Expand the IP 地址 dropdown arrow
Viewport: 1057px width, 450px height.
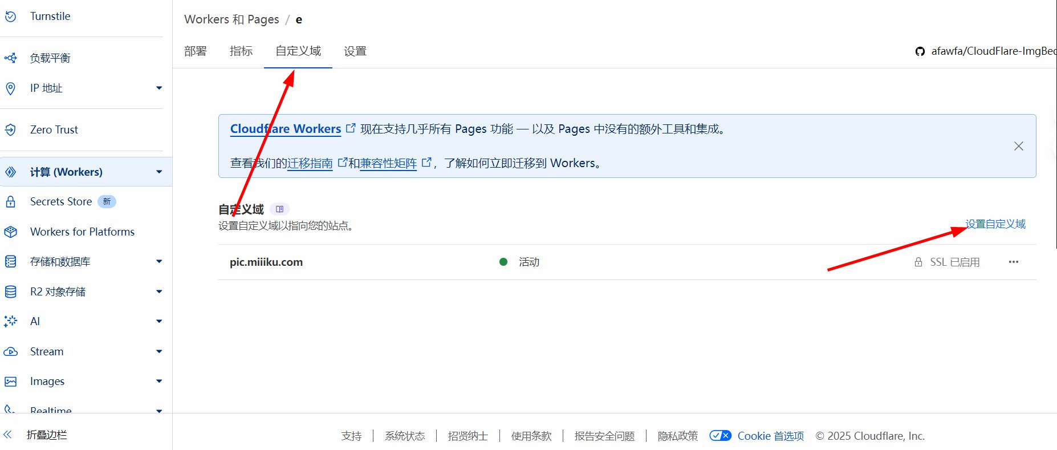point(159,88)
